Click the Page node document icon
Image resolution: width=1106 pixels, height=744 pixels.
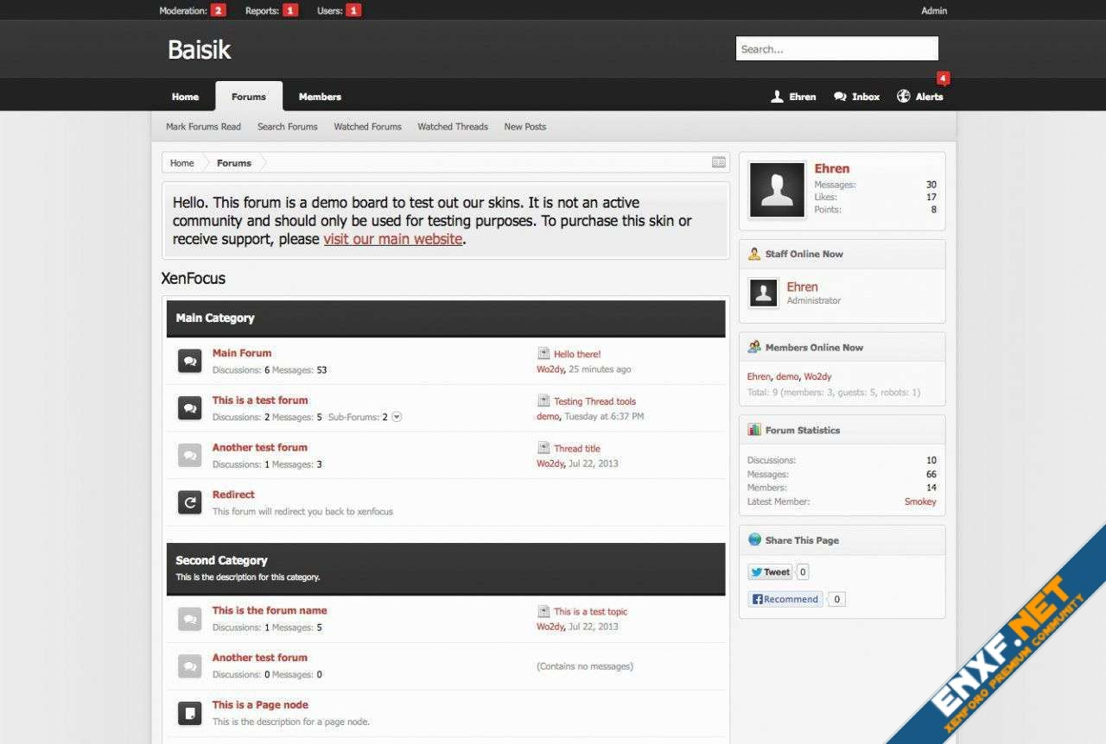click(189, 713)
